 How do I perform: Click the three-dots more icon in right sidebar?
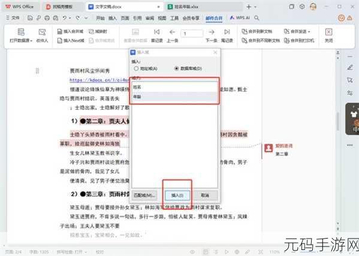pos(349,145)
